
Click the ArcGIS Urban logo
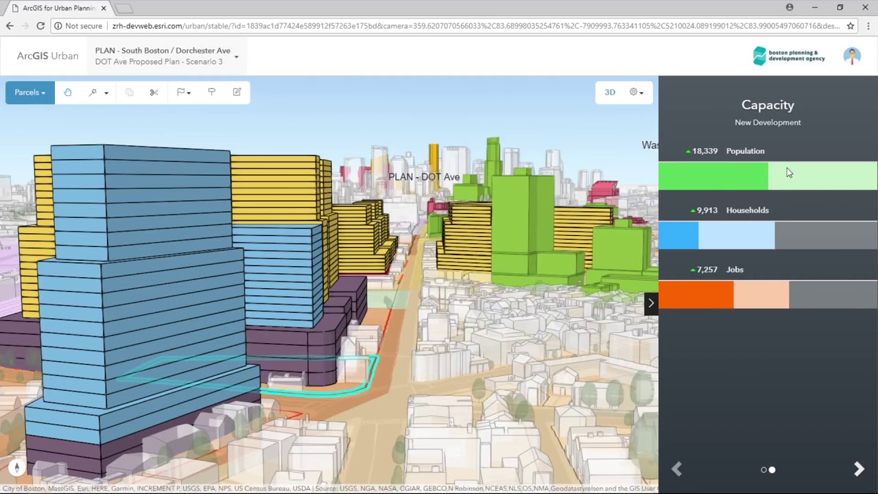pos(47,56)
